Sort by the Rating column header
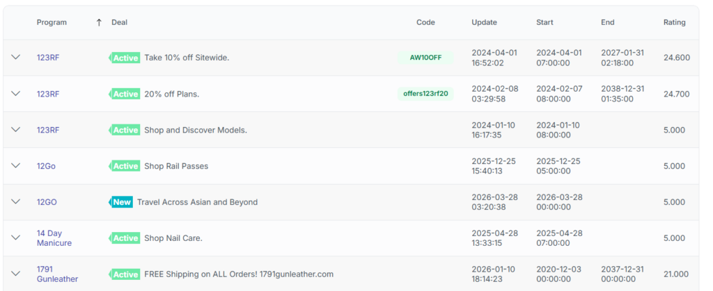The width and height of the screenshot is (713, 291). coord(674,22)
